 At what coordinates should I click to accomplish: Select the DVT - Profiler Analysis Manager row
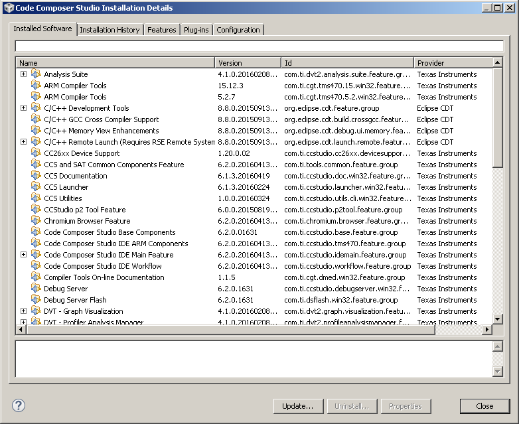pyautogui.click(x=254, y=322)
